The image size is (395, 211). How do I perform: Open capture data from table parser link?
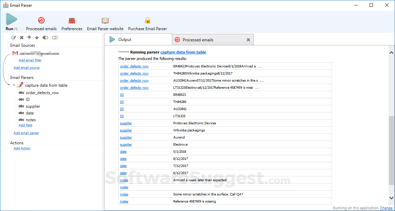click(183, 52)
